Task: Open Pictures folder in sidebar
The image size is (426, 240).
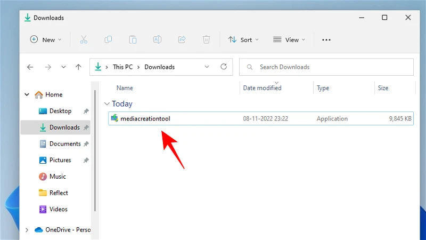Action: point(60,160)
